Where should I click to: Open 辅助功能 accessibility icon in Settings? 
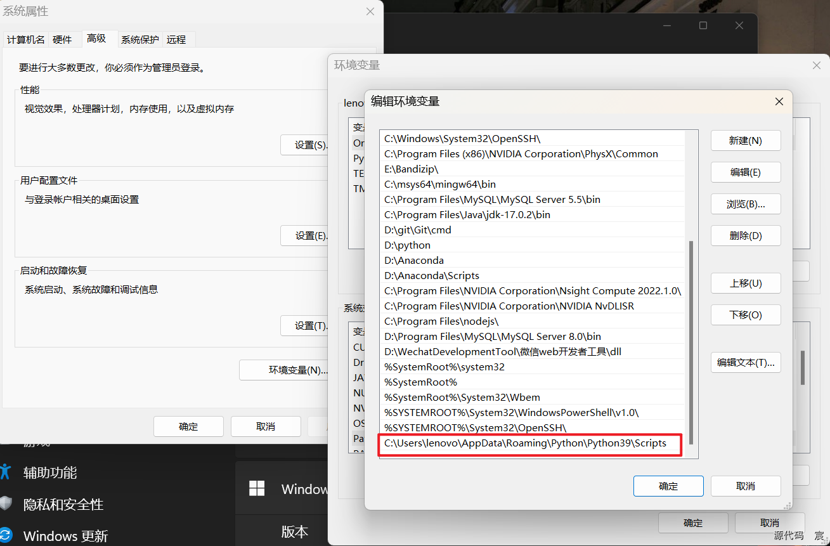(6, 472)
